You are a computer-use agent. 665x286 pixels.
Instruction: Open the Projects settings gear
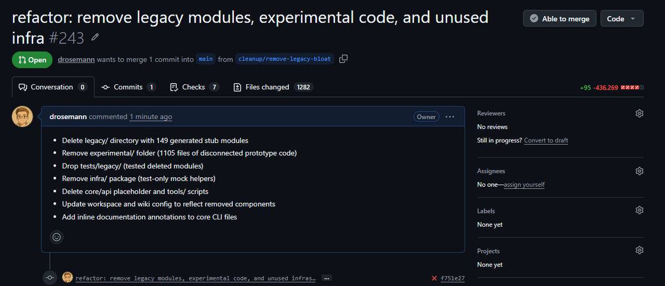click(x=640, y=251)
